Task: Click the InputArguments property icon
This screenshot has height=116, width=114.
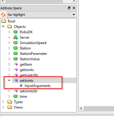Action: coord(21,85)
